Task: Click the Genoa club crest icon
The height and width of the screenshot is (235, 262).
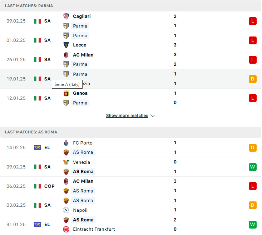Action: 66,93
